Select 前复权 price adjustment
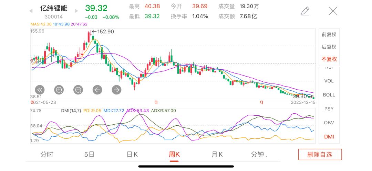This screenshot has width=372, height=171. [329, 35]
